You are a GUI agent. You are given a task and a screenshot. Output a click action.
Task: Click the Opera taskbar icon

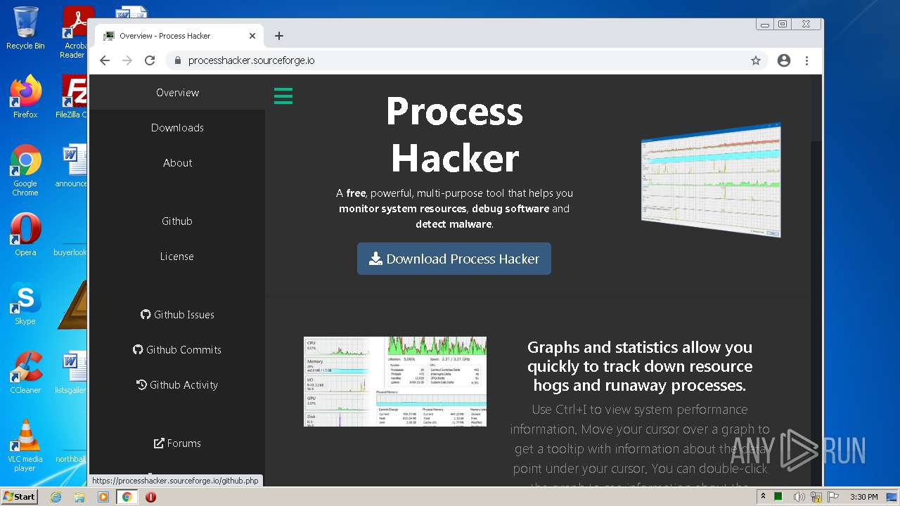pos(150,497)
